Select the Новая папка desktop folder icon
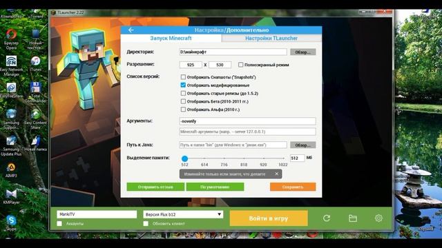The height and width of the screenshot is (248, 442). [x=35, y=143]
